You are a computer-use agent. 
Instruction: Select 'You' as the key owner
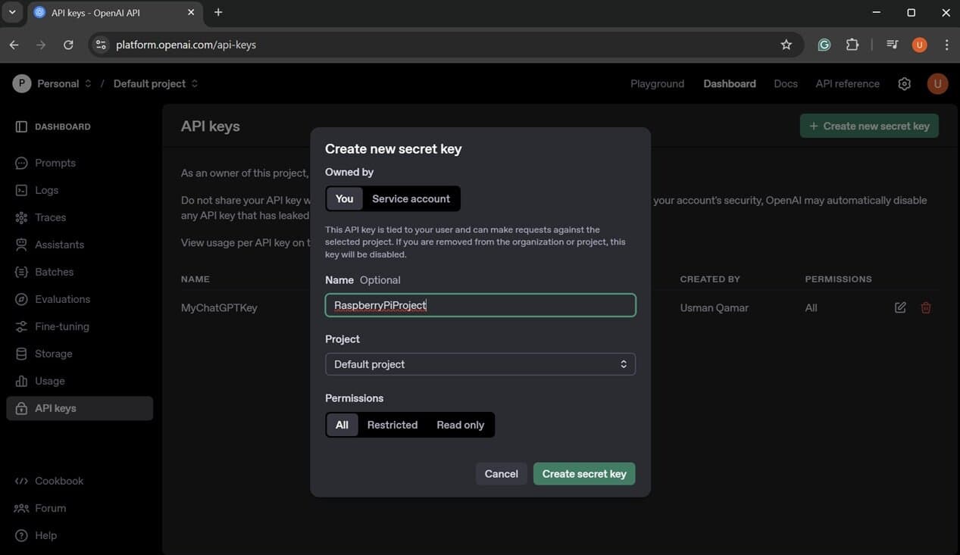(x=345, y=198)
